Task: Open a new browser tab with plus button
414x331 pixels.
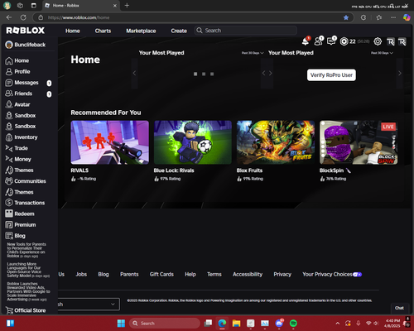Action: [x=127, y=5]
